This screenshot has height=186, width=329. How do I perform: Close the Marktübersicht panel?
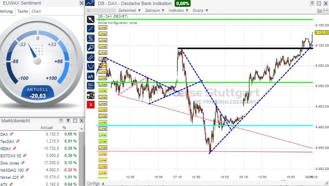(x=81, y=121)
